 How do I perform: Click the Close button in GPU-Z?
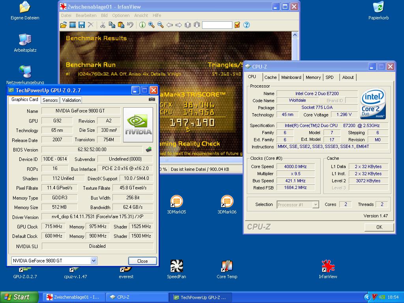click(x=142, y=261)
